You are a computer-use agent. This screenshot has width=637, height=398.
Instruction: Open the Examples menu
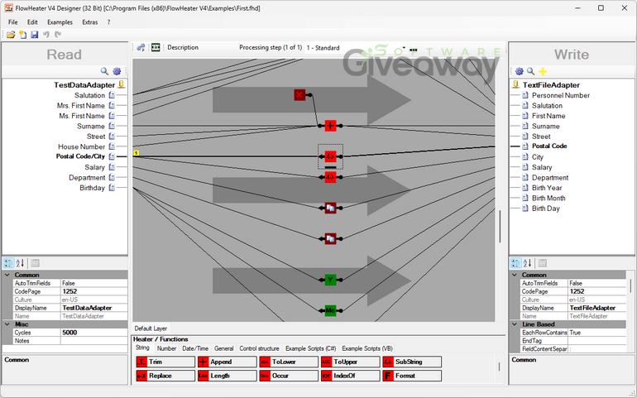(x=60, y=22)
